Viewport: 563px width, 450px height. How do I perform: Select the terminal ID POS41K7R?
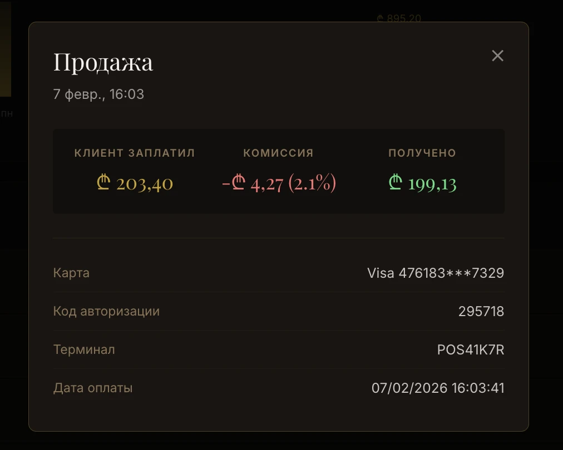(470, 349)
